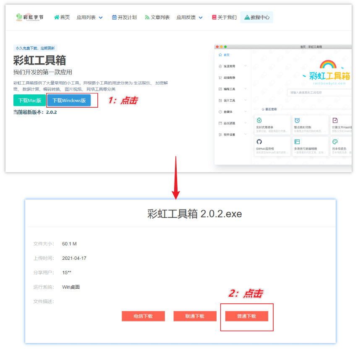Viewport: 363px width, 352px height.
Task: Open 教程中心 from the top navigation
Action: coord(257,18)
